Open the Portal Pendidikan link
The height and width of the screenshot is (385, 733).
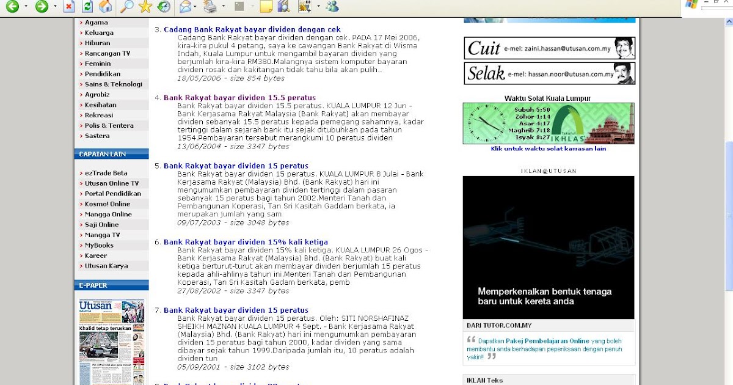point(113,194)
